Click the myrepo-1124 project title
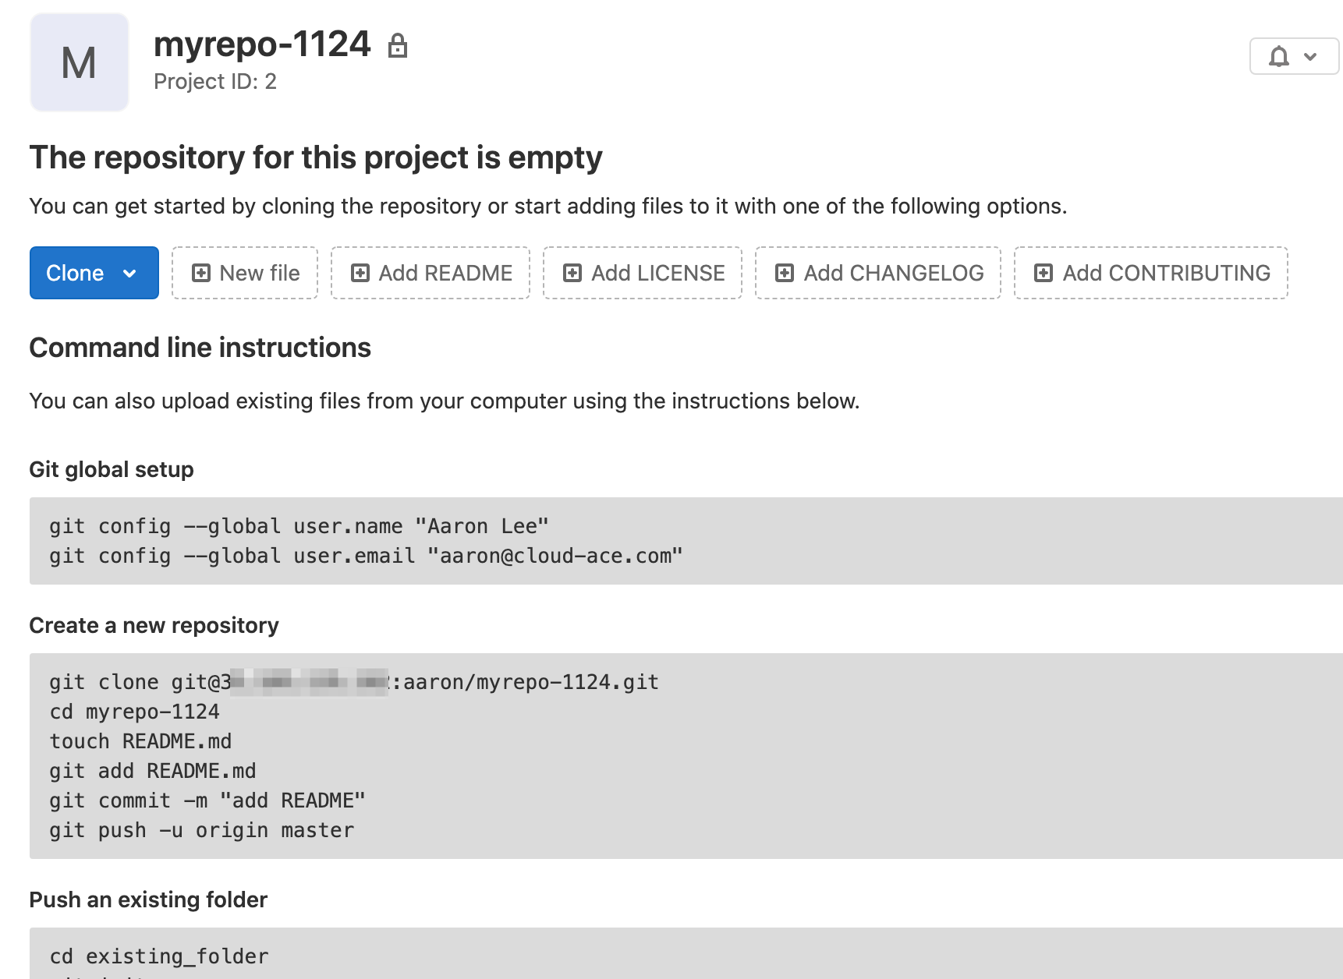This screenshot has height=979, width=1343. [x=262, y=44]
